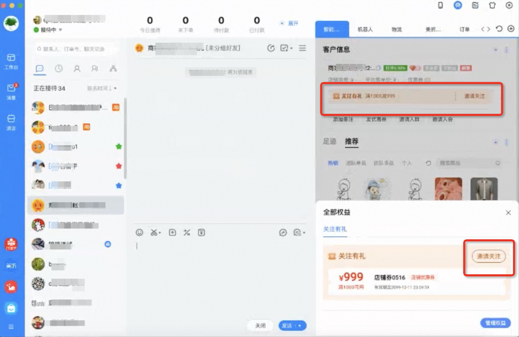This screenshot has width=519, height=337.
Task: Open the 进店 icon in the left sidebar
Action: click(11, 122)
